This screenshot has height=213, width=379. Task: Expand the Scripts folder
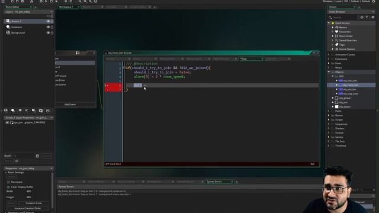[329, 120]
